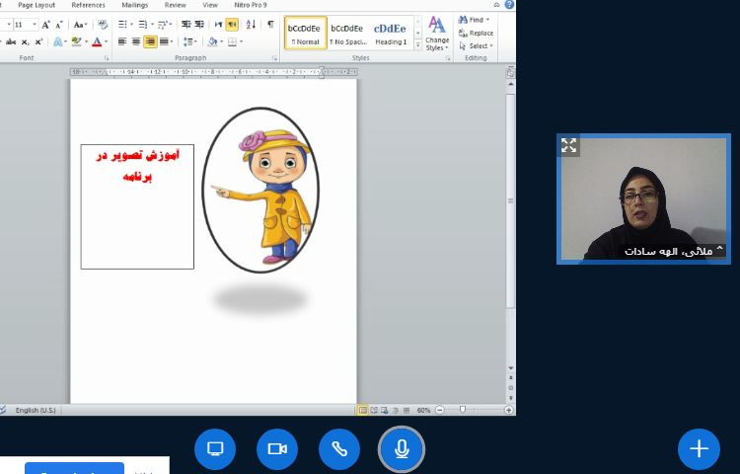740x474 pixels.
Task: Apply the Heading 1 style
Action: [x=391, y=33]
